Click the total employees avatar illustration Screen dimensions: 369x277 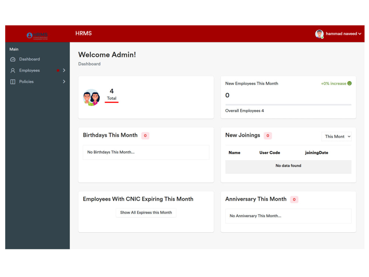[91, 97]
